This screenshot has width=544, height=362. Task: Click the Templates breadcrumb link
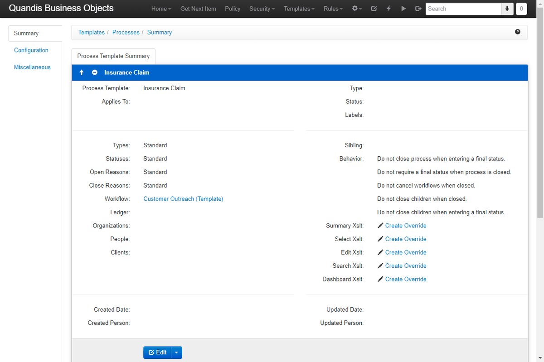(92, 33)
